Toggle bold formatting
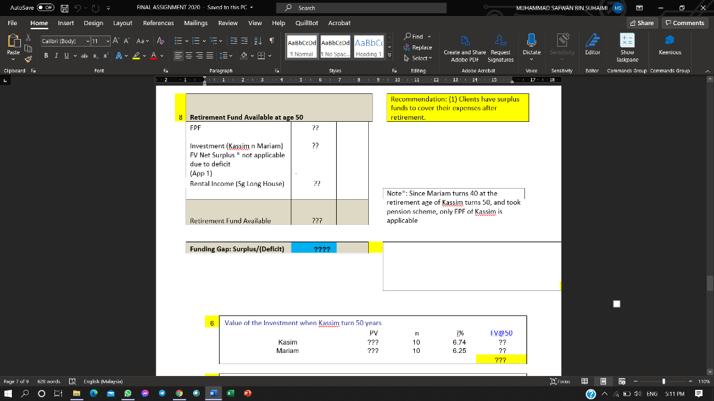The height and width of the screenshot is (401, 714). [46, 55]
